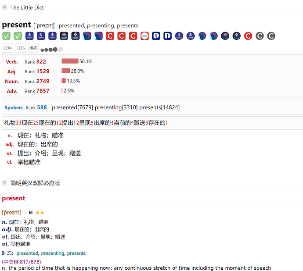Click the bold headword 'present' at top
The image size is (303, 271).
[16, 25]
